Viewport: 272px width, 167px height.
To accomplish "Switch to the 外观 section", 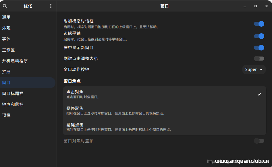I will point(6,28).
